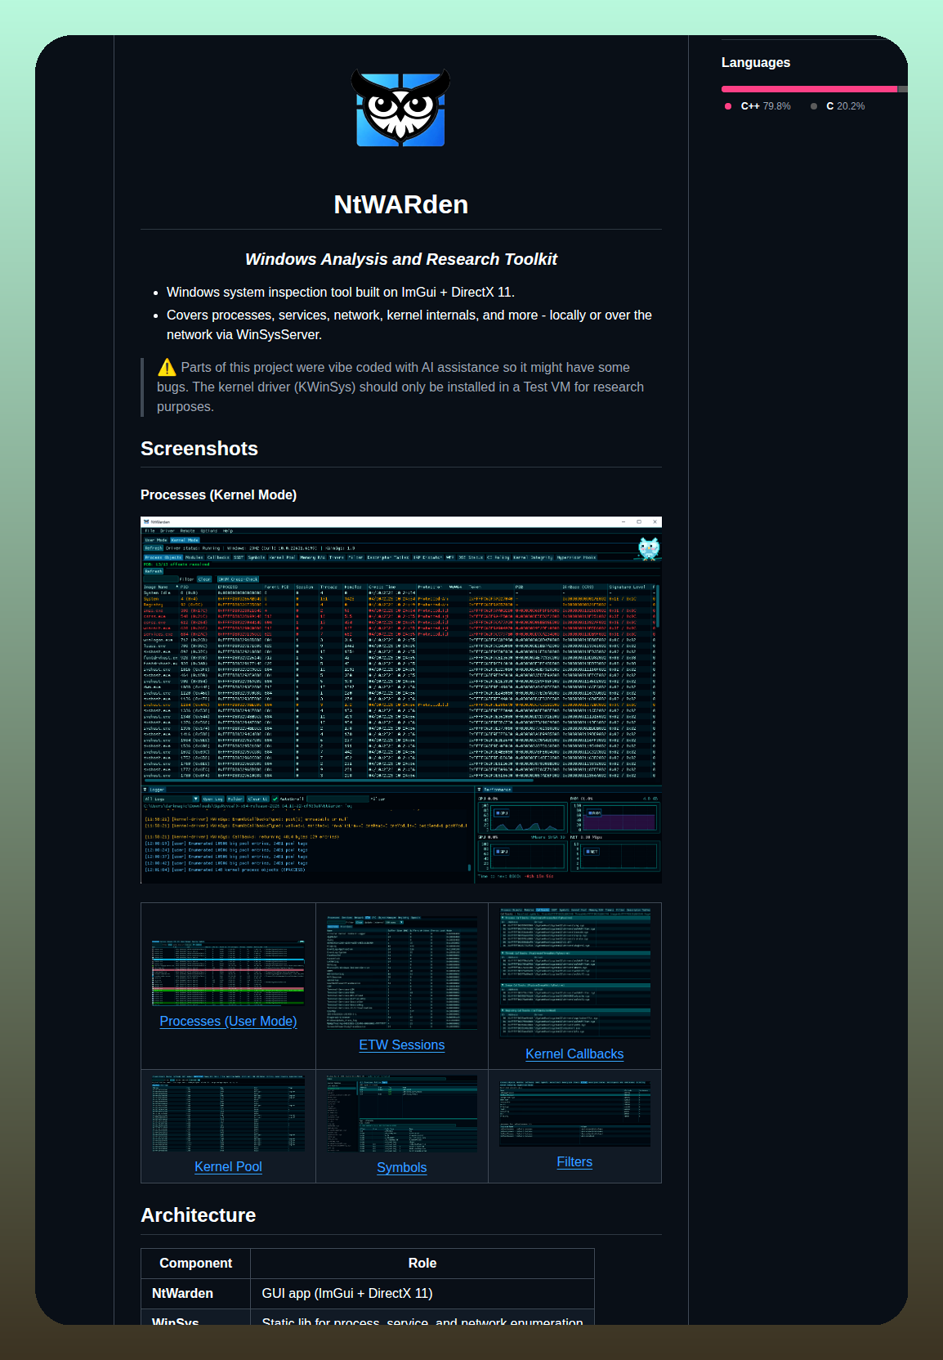
Task: View the large Processes Kernel Mode screenshot
Action: pyautogui.click(x=401, y=700)
